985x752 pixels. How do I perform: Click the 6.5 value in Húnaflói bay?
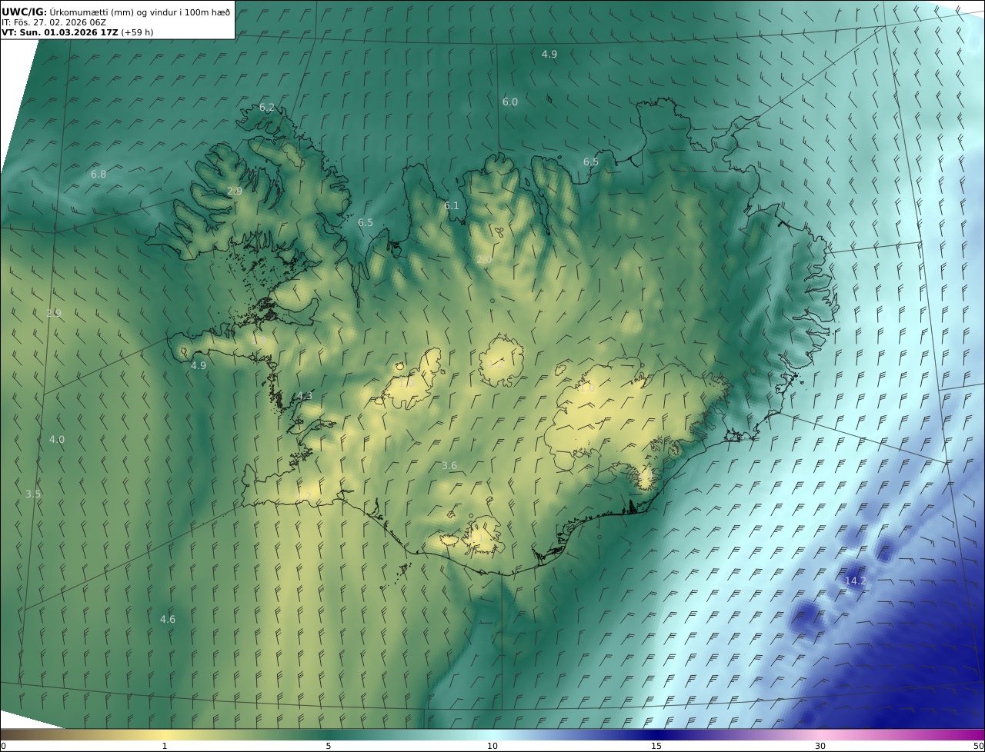366,223
